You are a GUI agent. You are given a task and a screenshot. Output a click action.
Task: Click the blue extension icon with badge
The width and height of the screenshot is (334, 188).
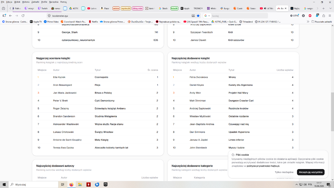(317, 16)
